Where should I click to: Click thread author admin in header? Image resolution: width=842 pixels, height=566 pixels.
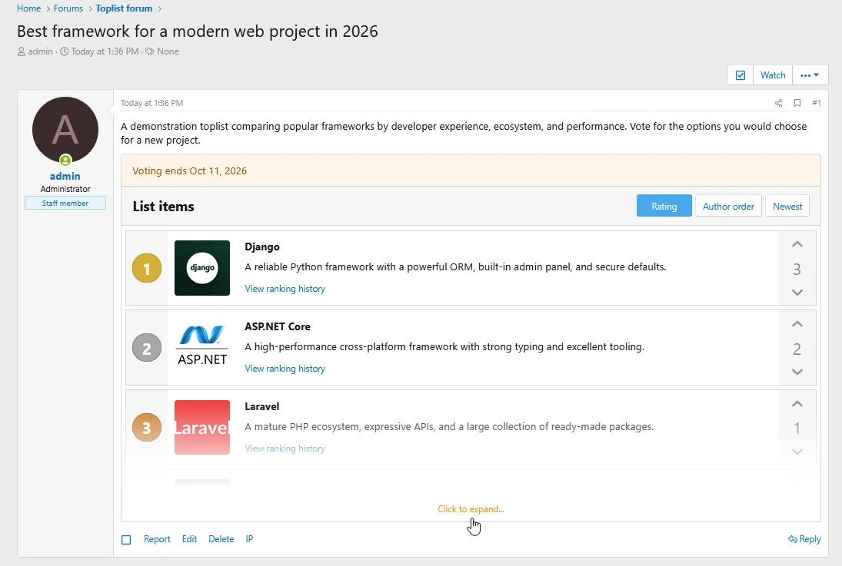[x=40, y=51]
